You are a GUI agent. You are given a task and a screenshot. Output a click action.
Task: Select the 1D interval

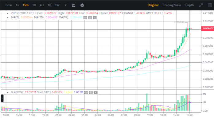[x=49, y=5]
